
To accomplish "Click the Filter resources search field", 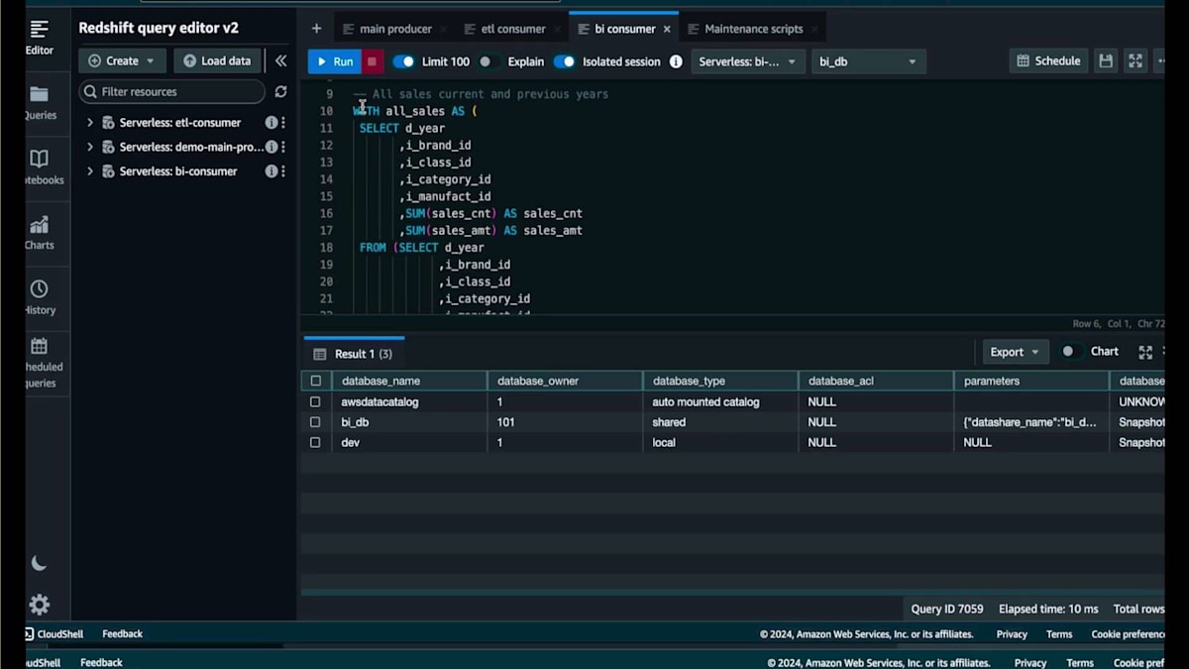I will (172, 91).
